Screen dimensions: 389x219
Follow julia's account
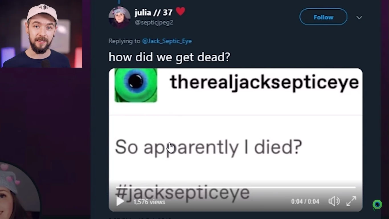point(323,17)
